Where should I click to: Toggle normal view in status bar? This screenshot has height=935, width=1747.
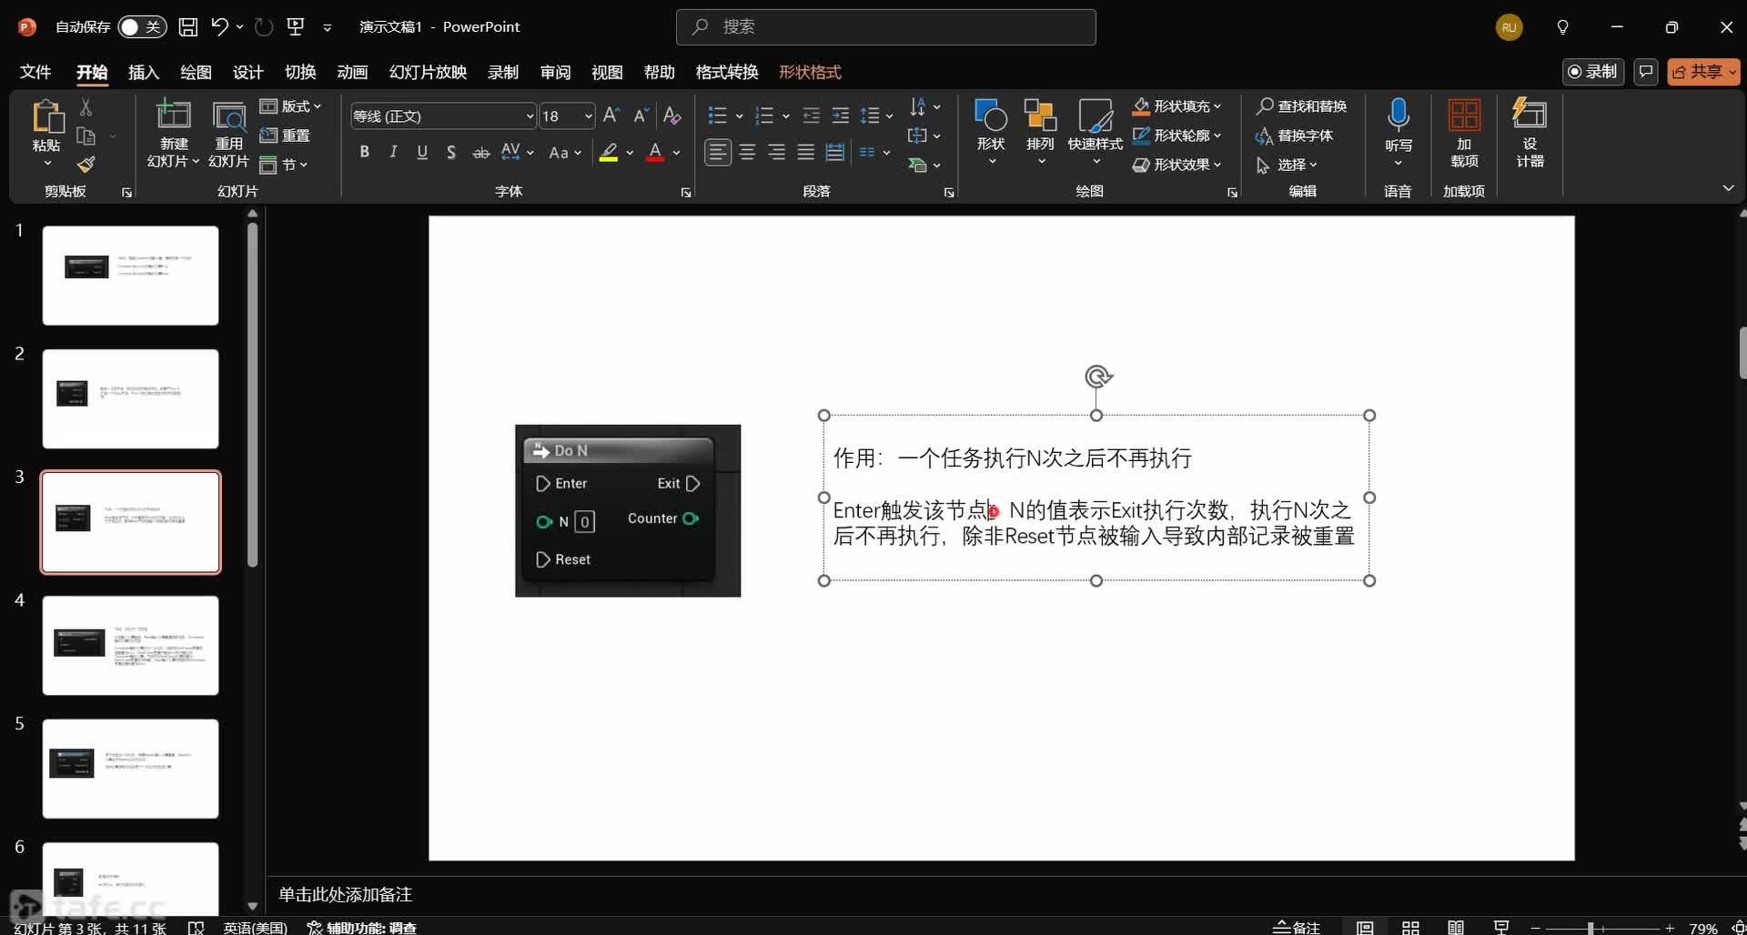tap(1365, 927)
